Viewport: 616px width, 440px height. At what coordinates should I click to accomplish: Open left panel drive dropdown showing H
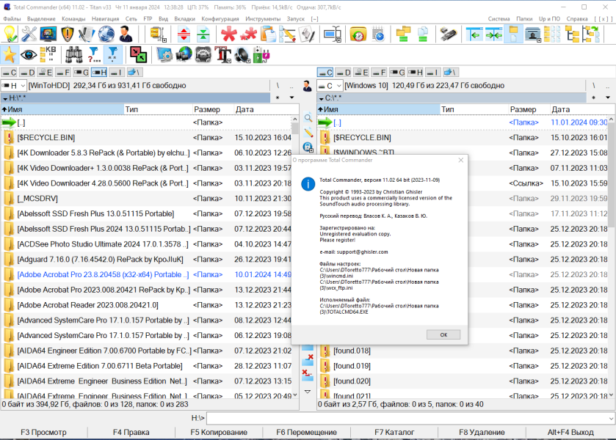click(13, 86)
